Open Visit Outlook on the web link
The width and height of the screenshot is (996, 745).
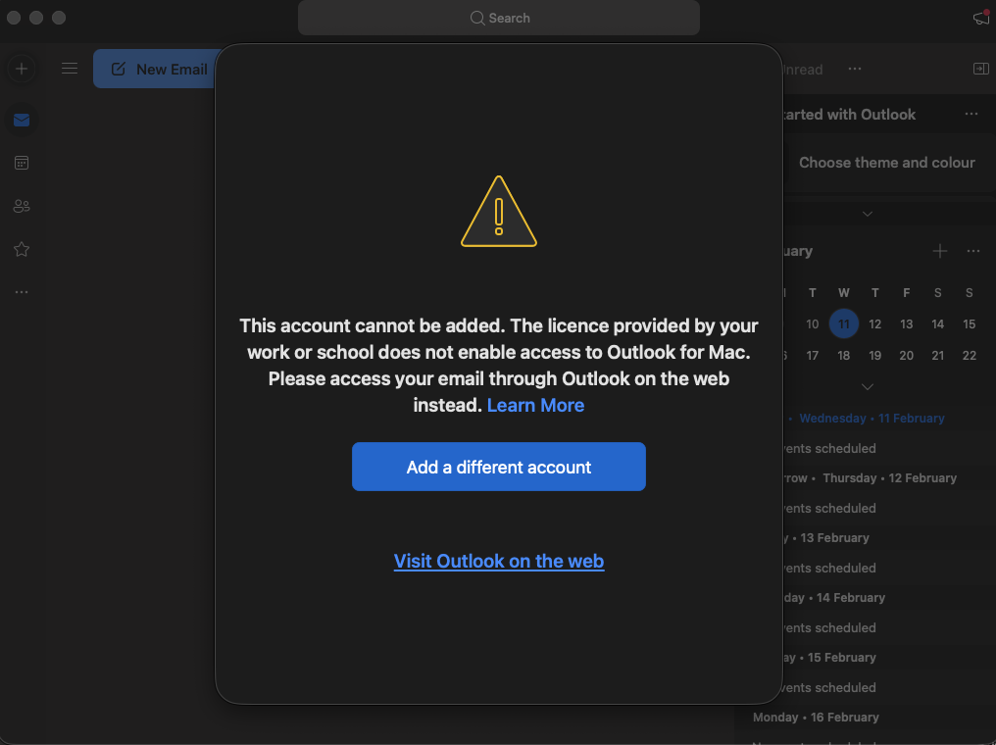499,562
